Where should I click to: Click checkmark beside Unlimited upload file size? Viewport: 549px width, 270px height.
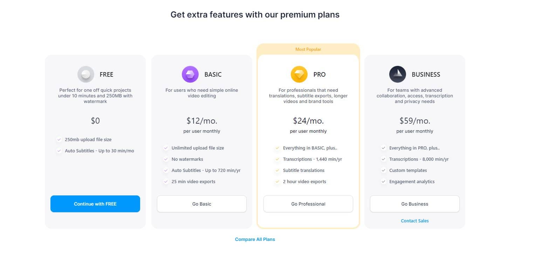coord(166,148)
